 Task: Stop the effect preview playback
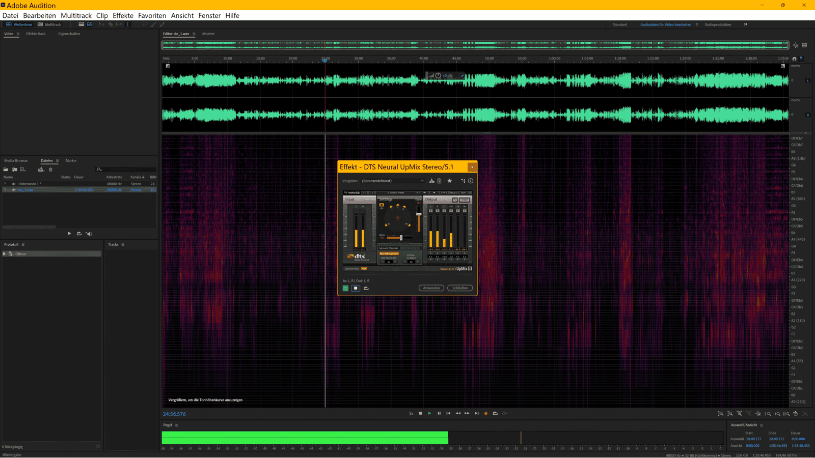click(x=356, y=288)
